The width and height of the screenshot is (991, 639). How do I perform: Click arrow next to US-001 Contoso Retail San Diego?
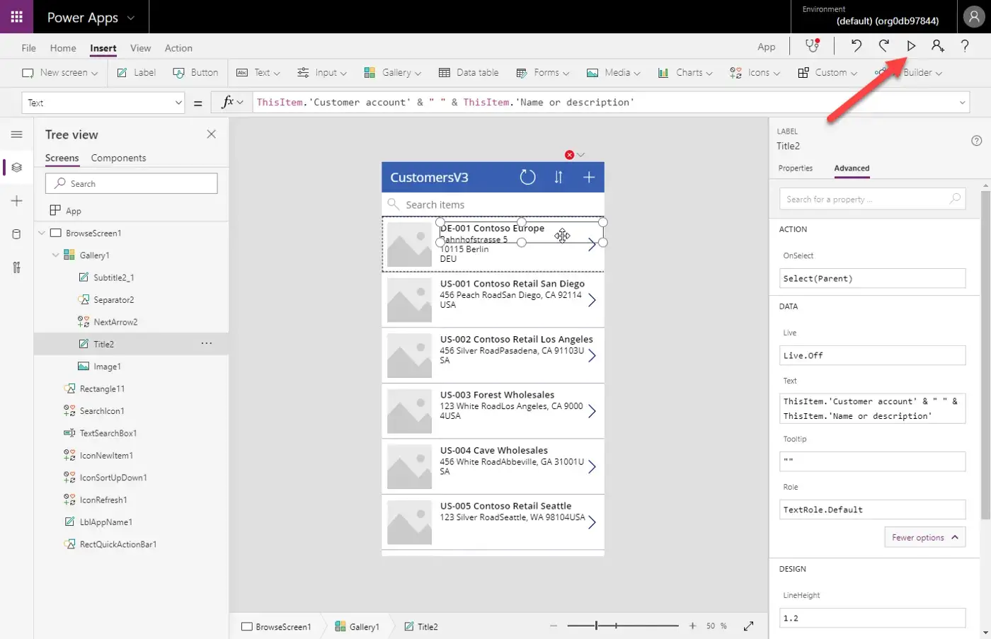592,300
